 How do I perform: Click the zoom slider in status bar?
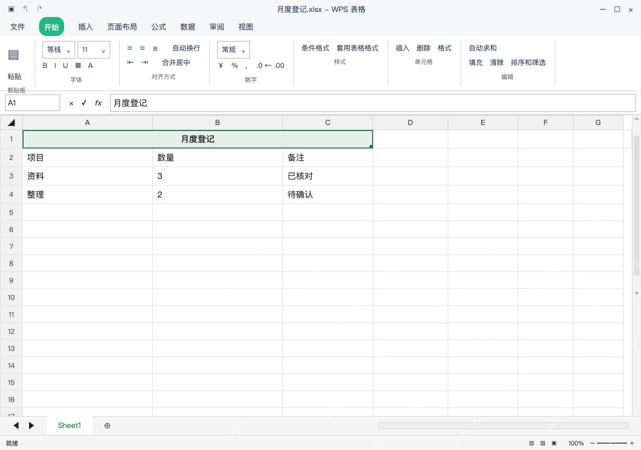click(612, 443)
